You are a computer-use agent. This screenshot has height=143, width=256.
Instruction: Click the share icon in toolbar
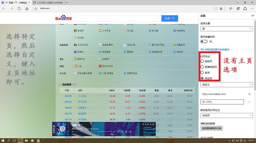click(x=245, y=9)
